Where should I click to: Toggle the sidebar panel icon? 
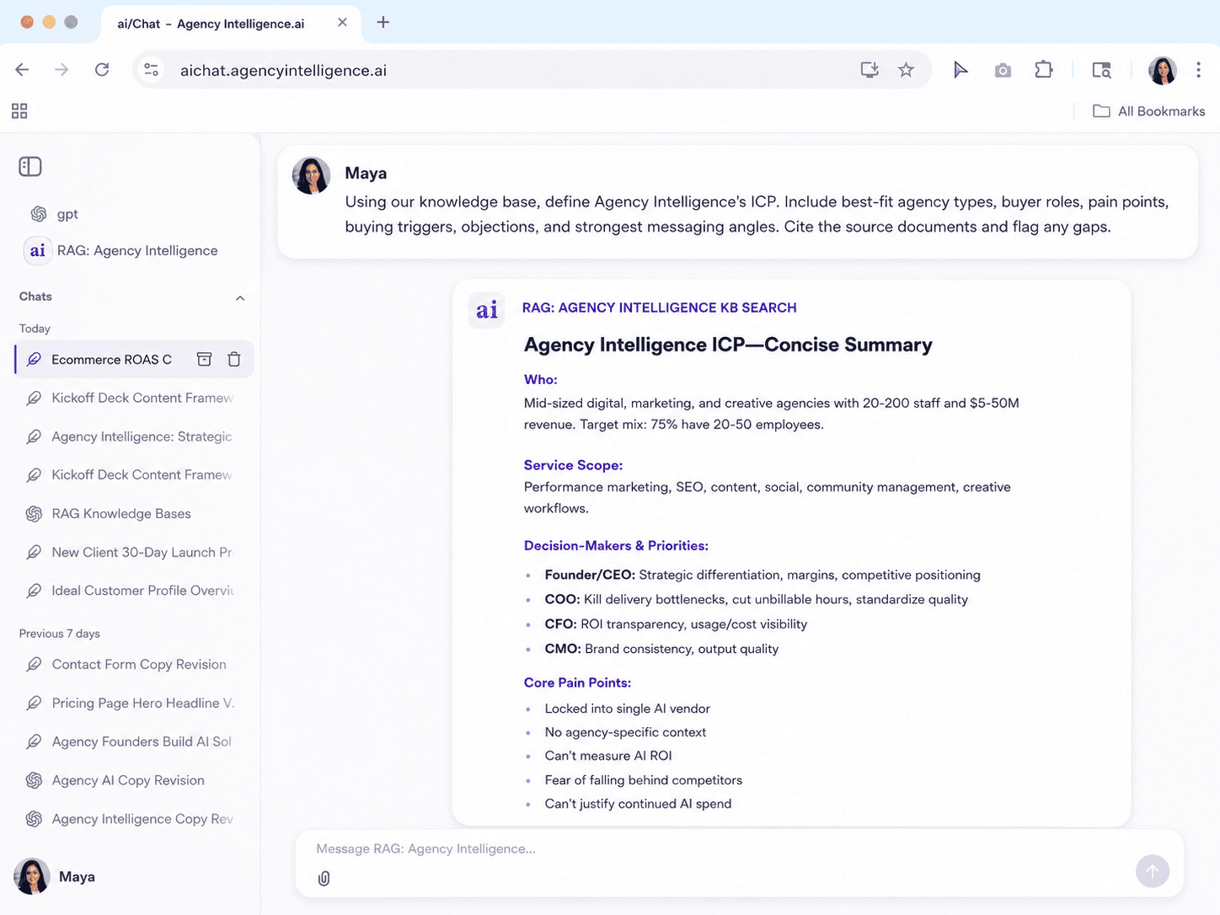(30, 167)
